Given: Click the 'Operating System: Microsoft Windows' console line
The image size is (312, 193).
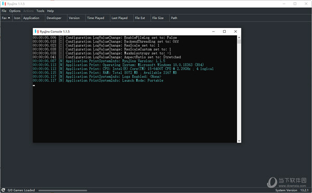Looking at the screenshot, I should pos(118,65).
